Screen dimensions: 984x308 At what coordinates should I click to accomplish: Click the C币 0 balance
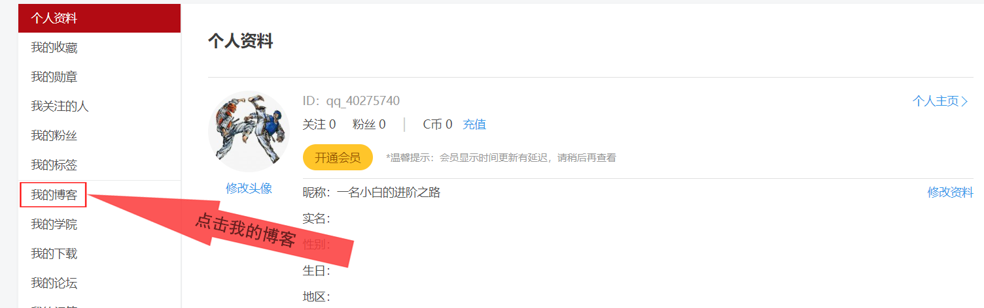tap(438, 124)
